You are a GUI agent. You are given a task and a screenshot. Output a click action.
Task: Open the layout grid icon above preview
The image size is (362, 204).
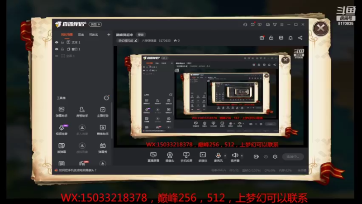point(281,38)
